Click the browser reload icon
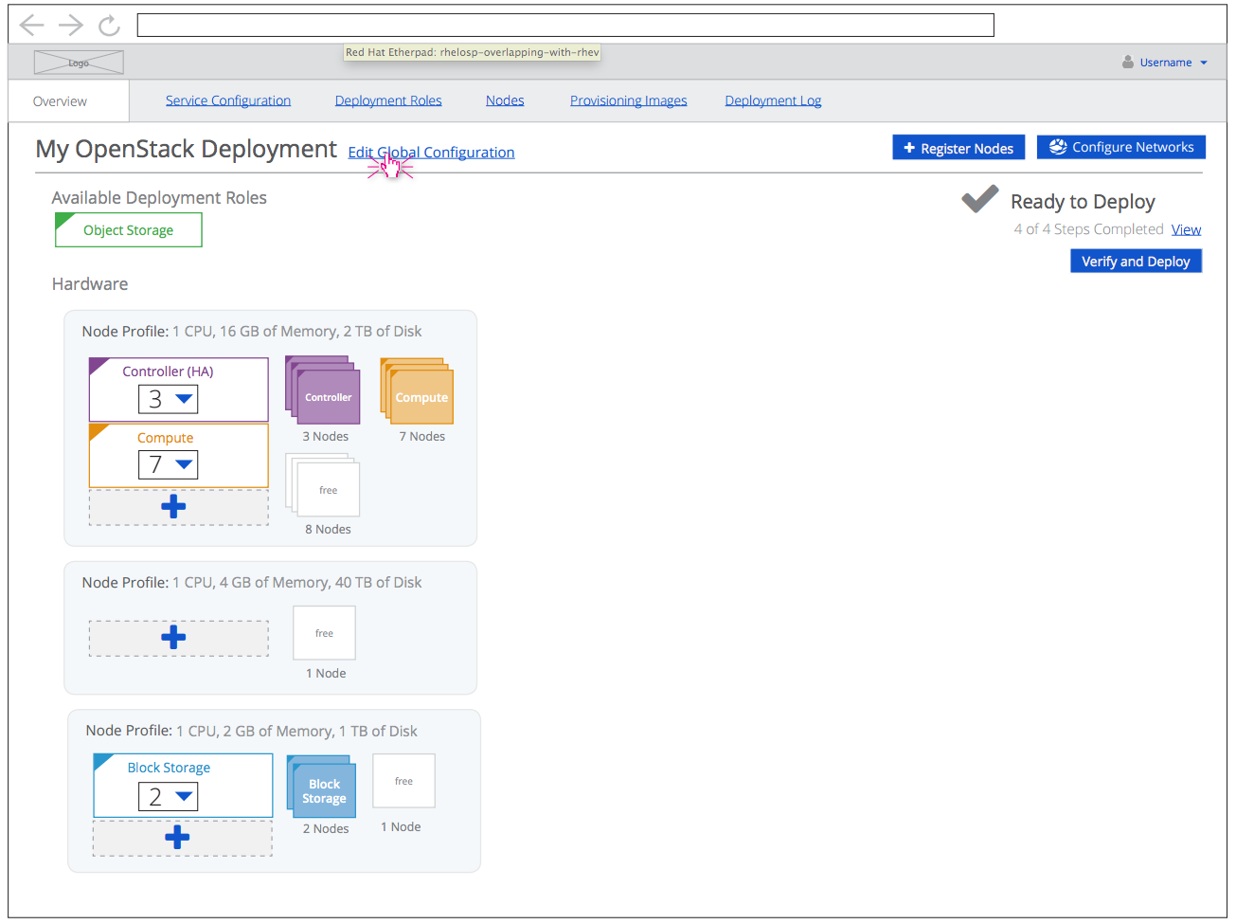Viewport: 1236px width, 924px height. 109,26
